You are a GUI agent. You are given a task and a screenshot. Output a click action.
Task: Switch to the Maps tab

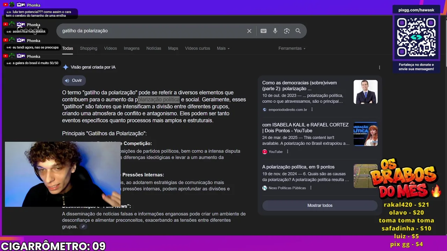point(173,48)
